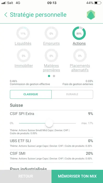This screenshot has width=103, height=183.
Task: Expand the UBS ETF SLI row
Action: coord(51,144)
